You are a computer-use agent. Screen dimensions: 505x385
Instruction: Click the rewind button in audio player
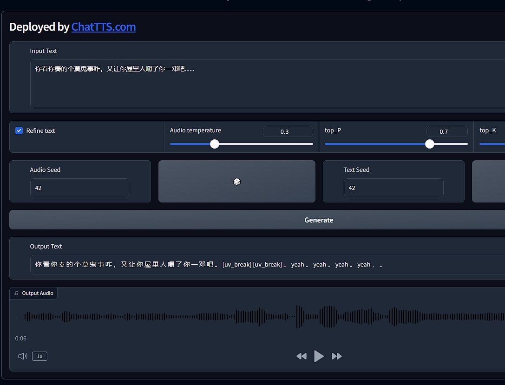coord(302,356)
